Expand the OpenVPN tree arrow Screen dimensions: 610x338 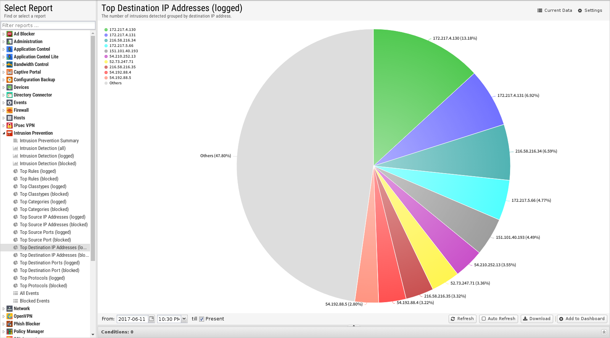point(4,316)
